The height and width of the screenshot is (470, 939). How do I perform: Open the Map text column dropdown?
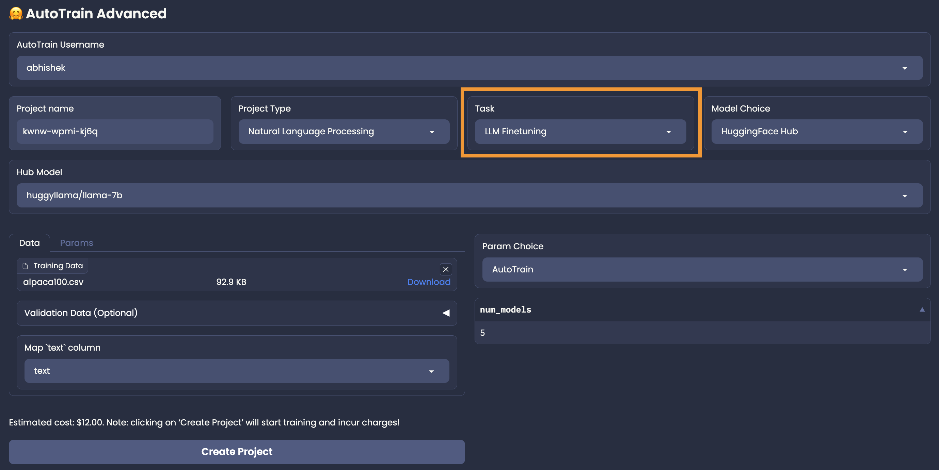point(431,371)
